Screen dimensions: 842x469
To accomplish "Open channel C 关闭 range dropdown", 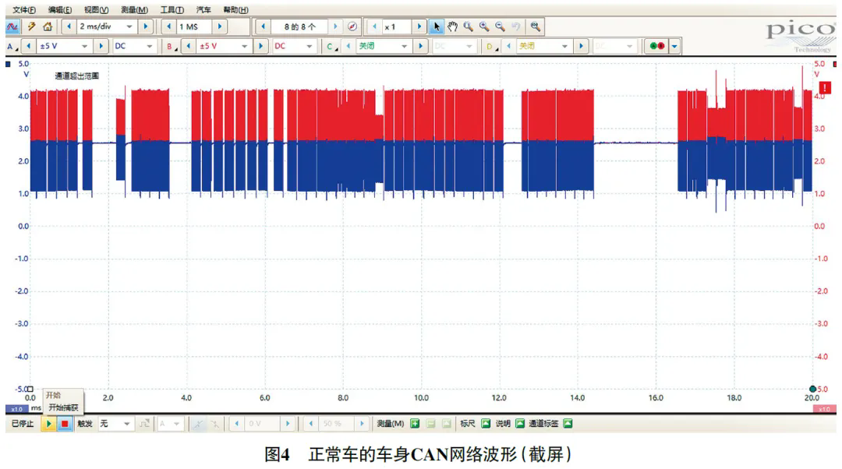I will (405, 47).
